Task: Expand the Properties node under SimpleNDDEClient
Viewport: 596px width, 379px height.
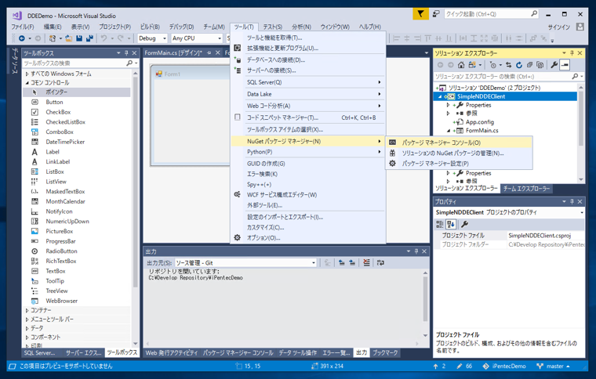Action: coord(448,105)
